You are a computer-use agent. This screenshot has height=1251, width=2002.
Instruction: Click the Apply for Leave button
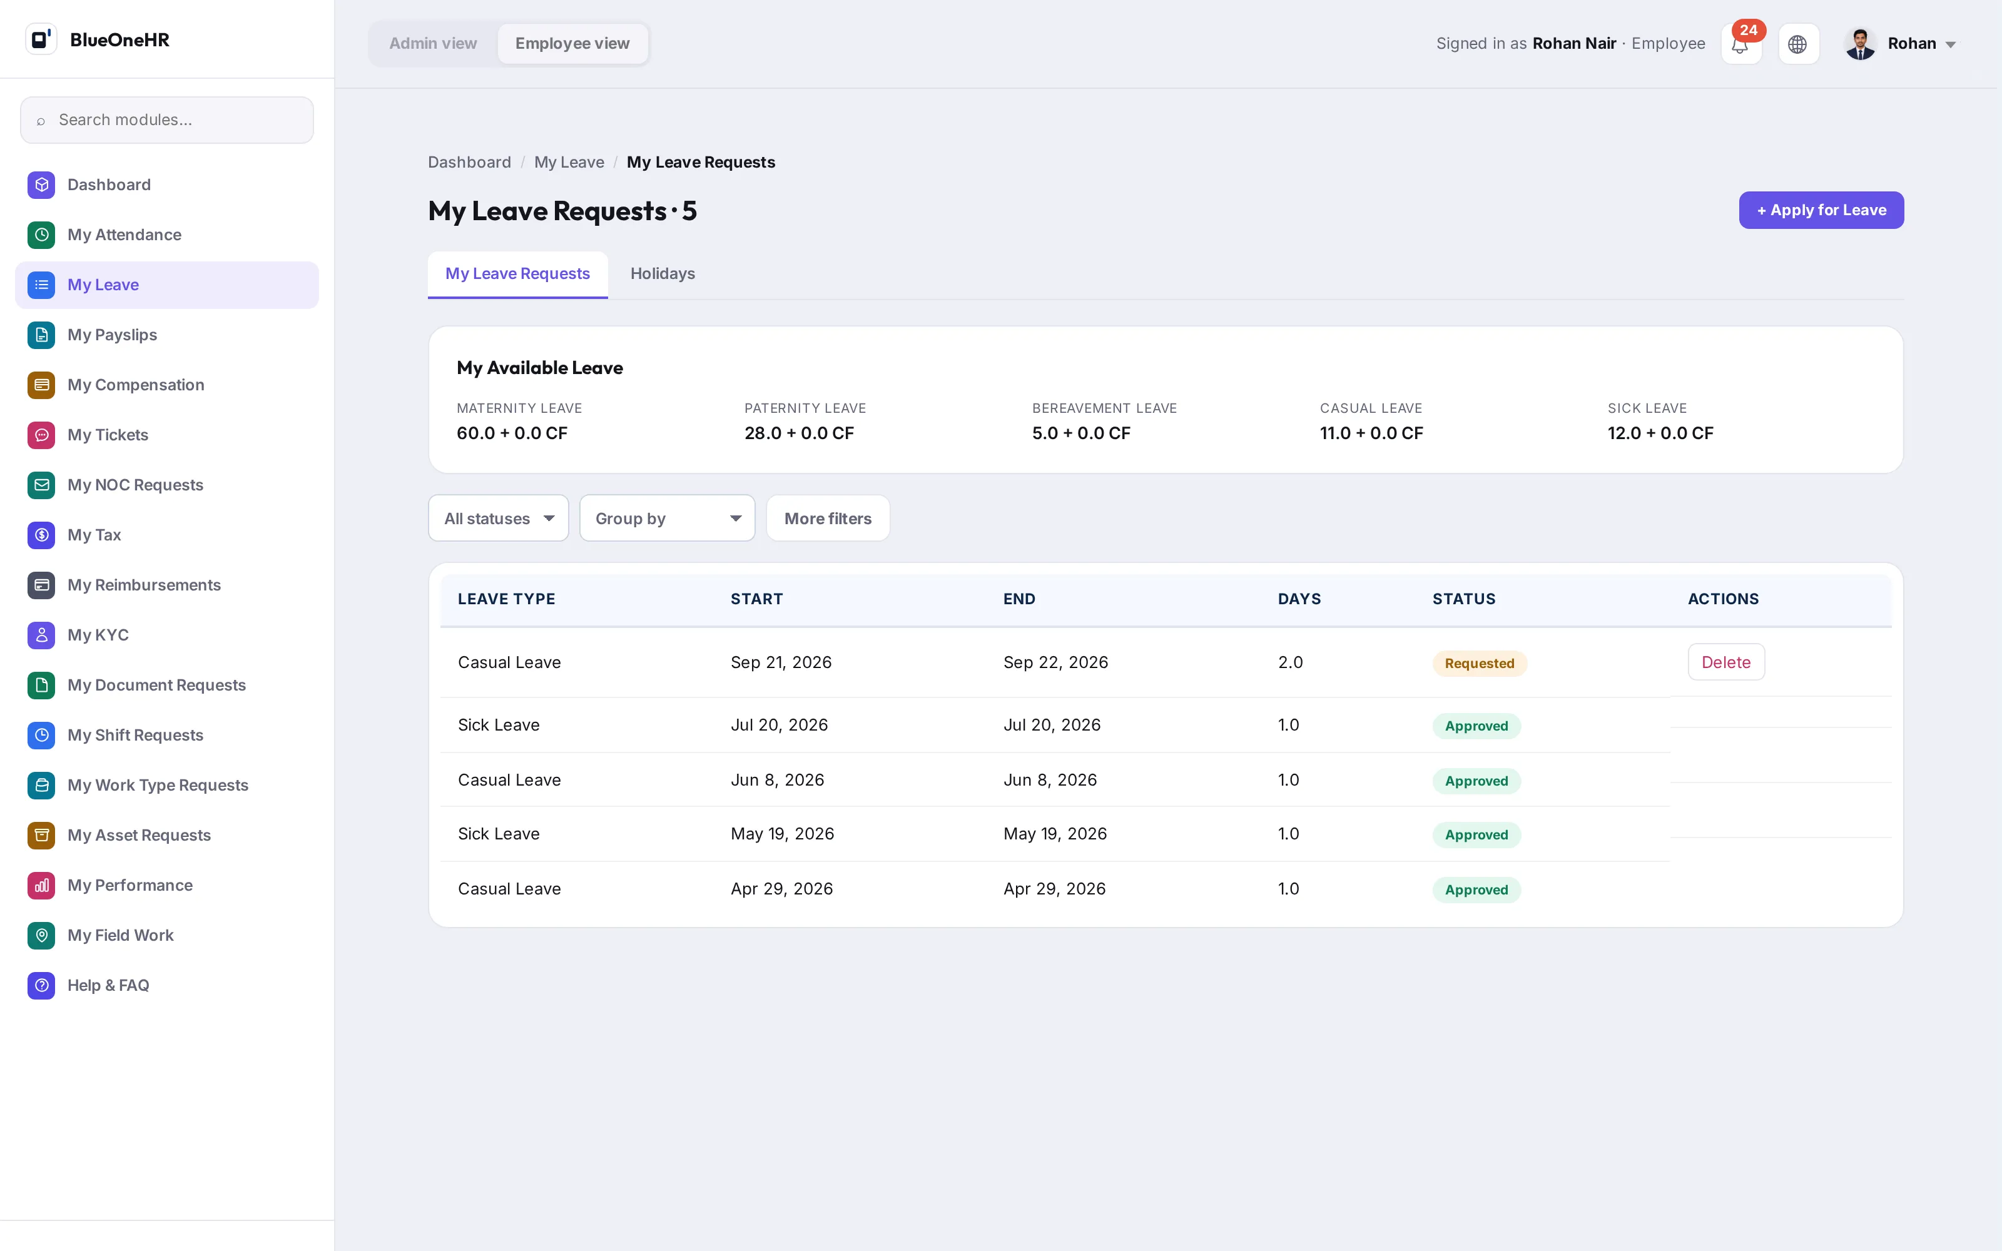point(1821,210)
